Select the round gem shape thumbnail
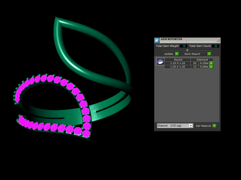 pos(160,61)
